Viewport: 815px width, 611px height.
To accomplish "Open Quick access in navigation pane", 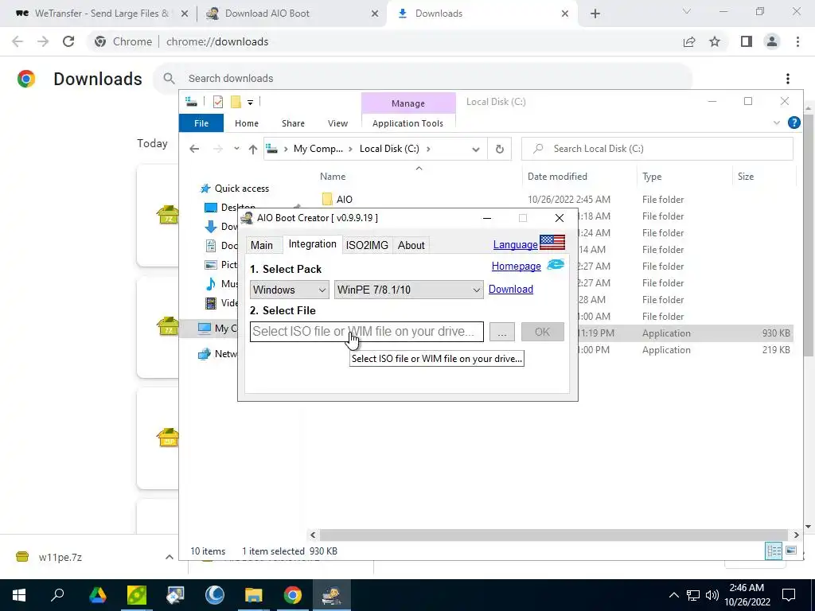I will tap(242, 189).
